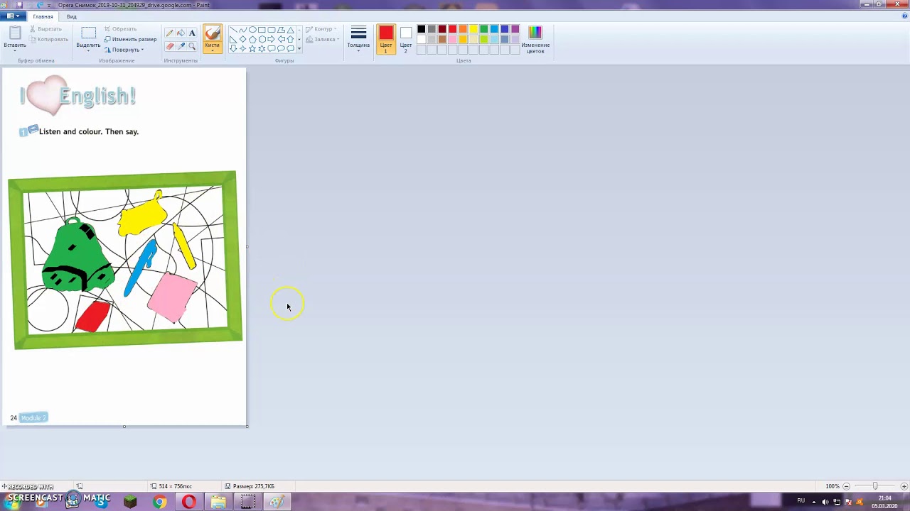Choose the purple color swatch
This screenshot has height=511, width=910.
point(515,29)
